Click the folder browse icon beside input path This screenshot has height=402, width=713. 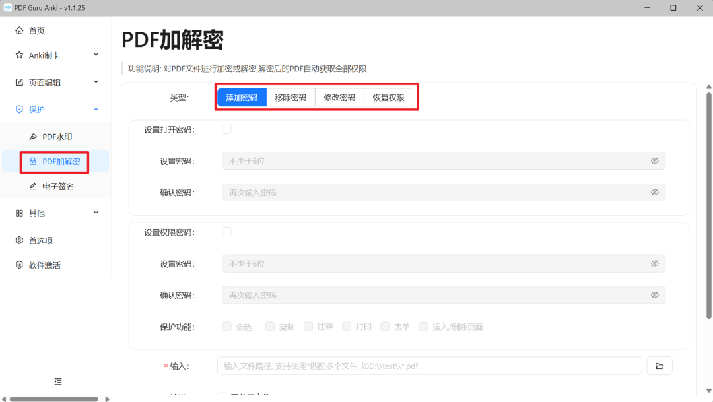pyautogui.click(x=659, y=366)
